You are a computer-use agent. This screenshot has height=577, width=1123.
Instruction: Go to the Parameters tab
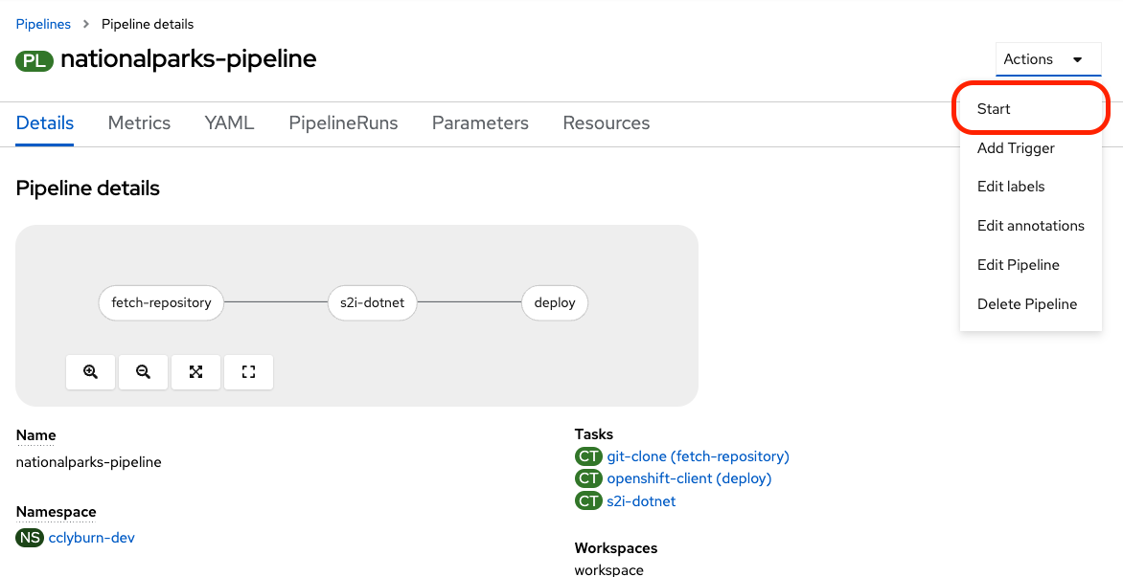pos(480,123)
